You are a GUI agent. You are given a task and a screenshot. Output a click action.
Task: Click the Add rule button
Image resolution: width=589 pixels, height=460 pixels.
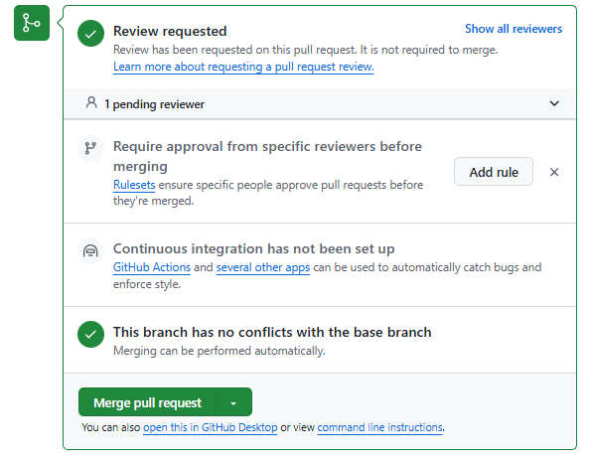(494, 172)
